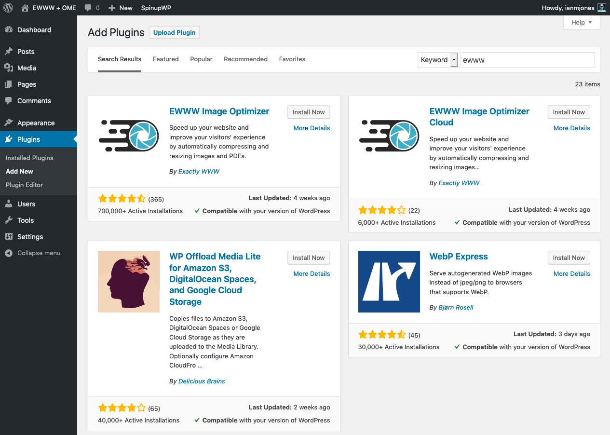This screenshot has width=610, height=435.
Task: Open More Details for WP Offload Media Lite
Action: pos(312,273)
